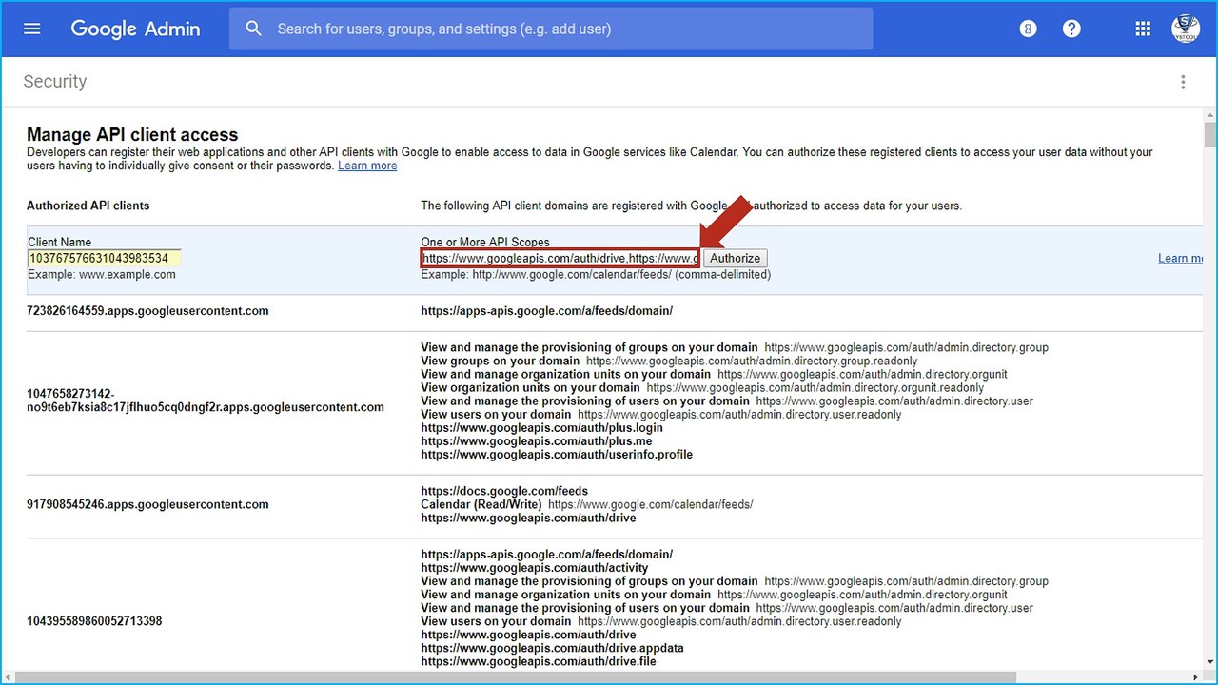
Task: Click the Authorize button
Action: click(735, 258)
